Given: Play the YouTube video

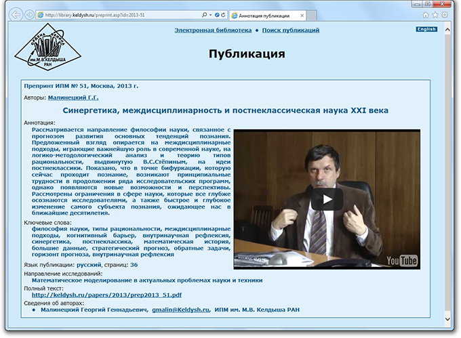Looking at the screenshot, I should pyautogui.click(x=327, y=199).
